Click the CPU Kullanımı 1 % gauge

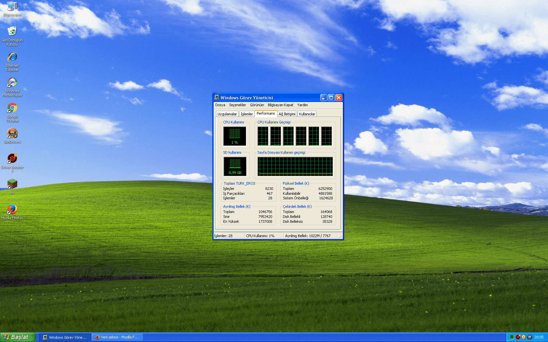(x=235, y=136)
